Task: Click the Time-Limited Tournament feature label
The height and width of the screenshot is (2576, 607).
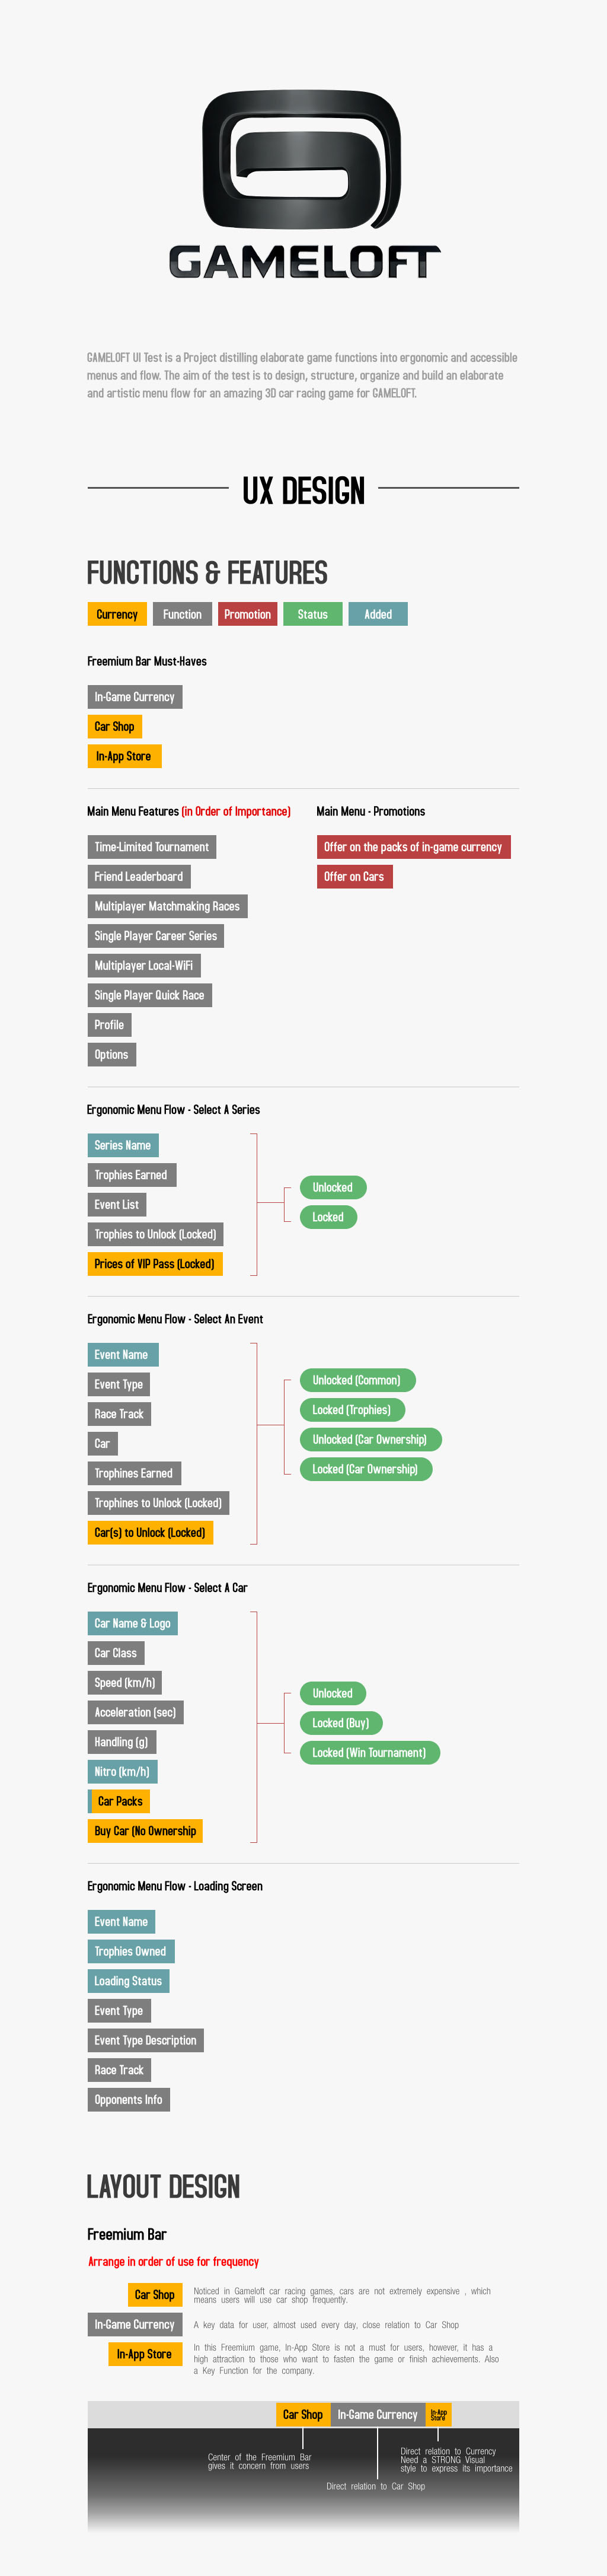Action: click(152, 847)
